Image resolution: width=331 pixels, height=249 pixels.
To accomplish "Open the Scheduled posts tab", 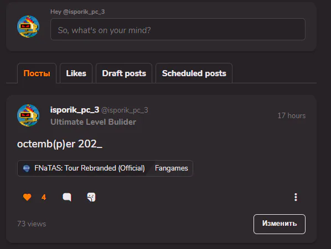I will pyautogui.click(x=194, y=73).
